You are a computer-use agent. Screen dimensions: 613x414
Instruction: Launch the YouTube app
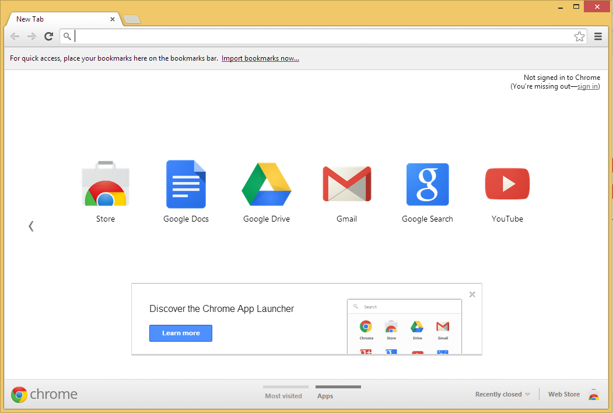[507, 184]
